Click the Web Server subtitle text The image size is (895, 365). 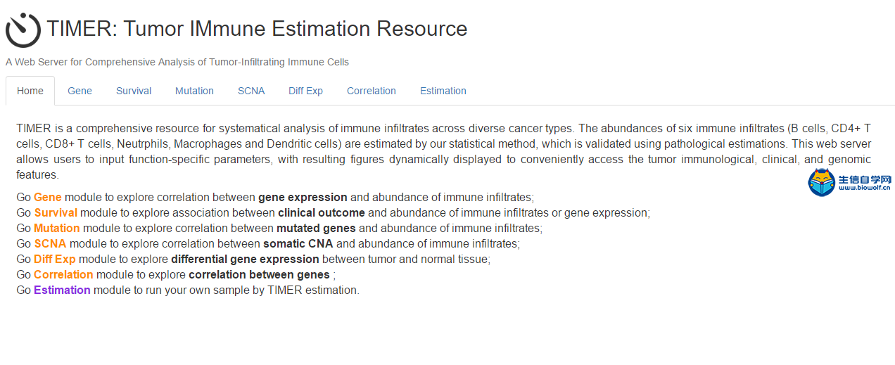click(x=177, y=62)
